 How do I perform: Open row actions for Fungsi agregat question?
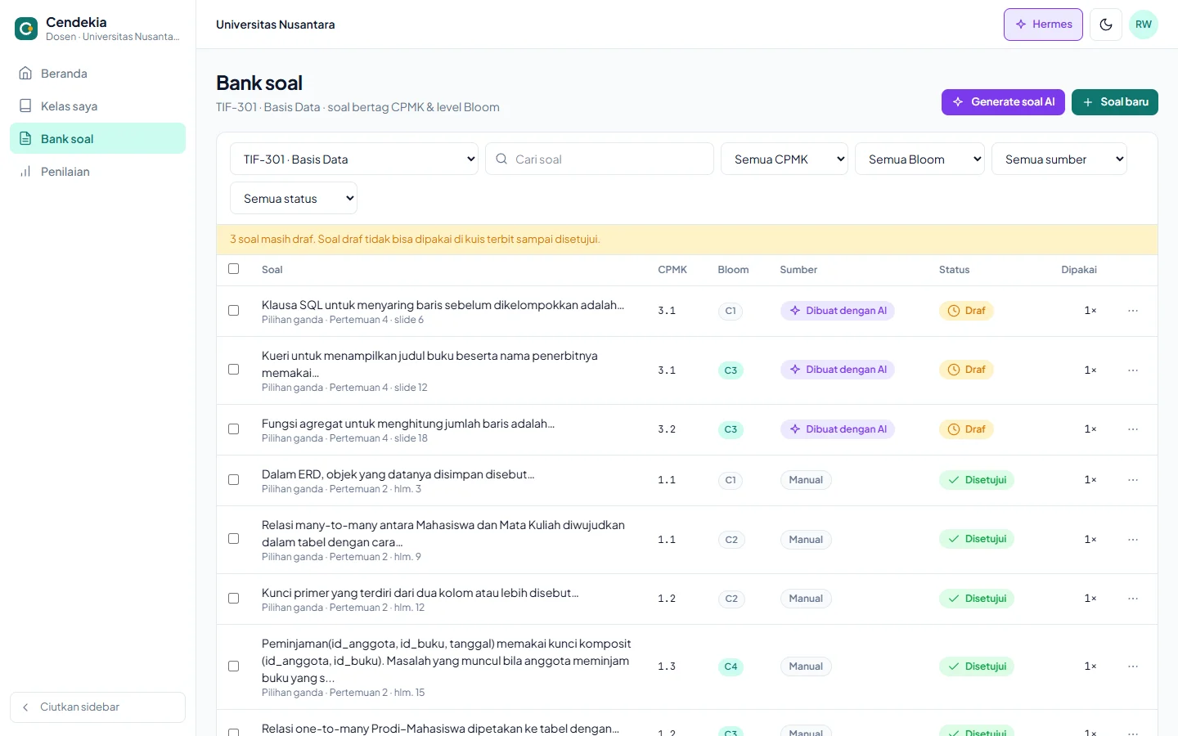point(1133,429)
